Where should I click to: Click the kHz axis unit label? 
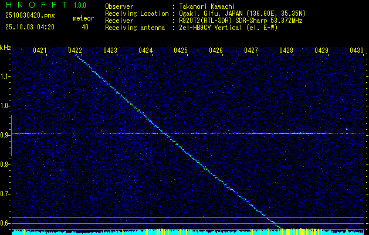pos(5,48)
